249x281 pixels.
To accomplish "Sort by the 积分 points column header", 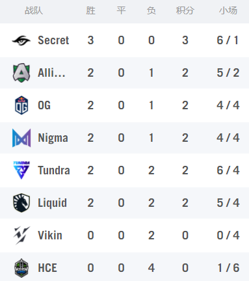I will click(x=185, y=10).
